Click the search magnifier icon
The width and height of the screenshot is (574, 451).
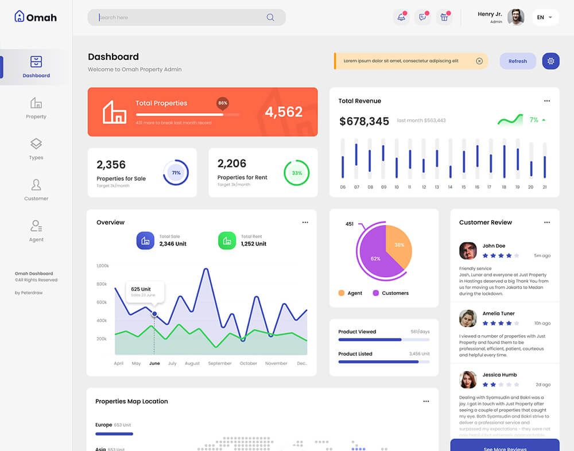tap(270, 17)
